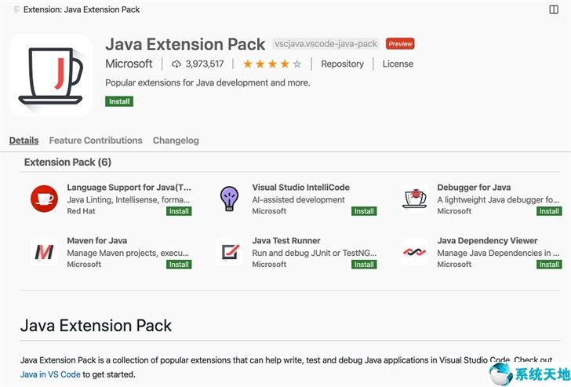Image resolution: width=571 pixels, height=387 pixels.
Task: Click the 3,973,517 install count
Action: point(205,64)
